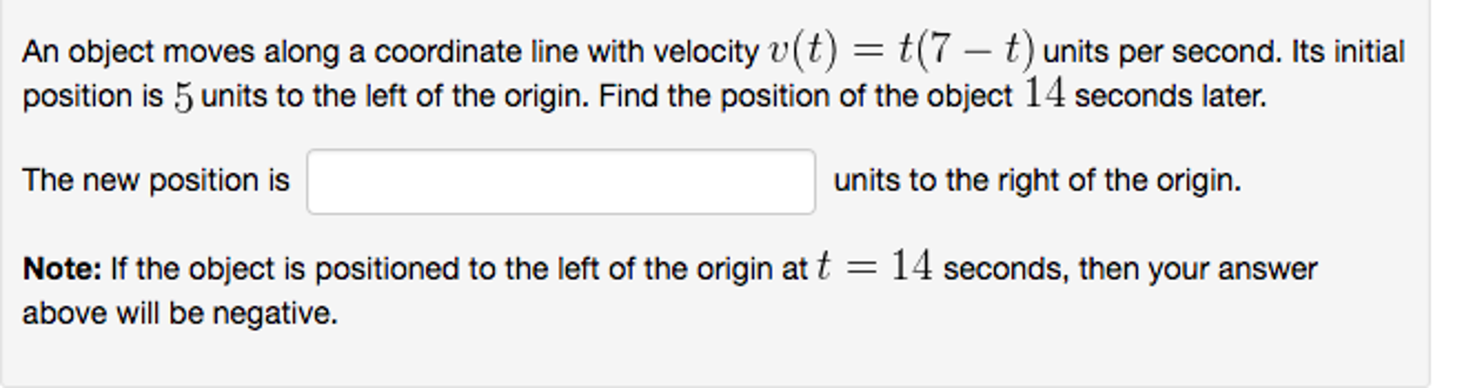
Task: Click "The new position is" label
Action: pos(156,180)
